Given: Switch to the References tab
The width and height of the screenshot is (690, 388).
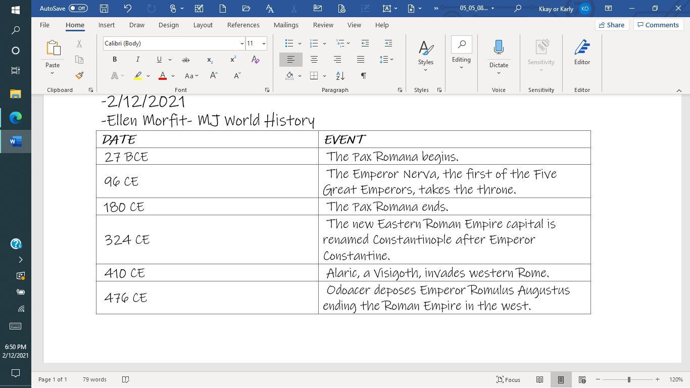Looking at the screenshot, I should (x=243, y=25).
